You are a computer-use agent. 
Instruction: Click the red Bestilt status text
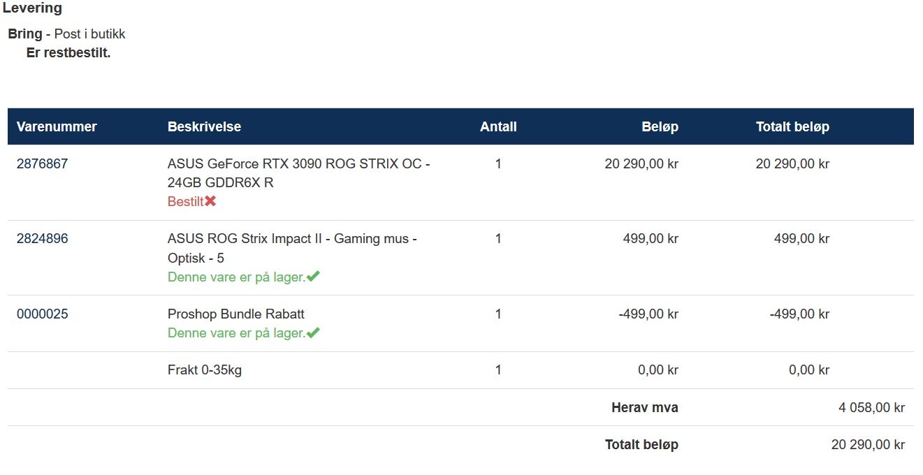click(x=186, y=201)
